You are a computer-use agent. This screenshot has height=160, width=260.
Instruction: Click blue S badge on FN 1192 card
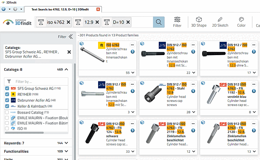click(x=254, y=91)
